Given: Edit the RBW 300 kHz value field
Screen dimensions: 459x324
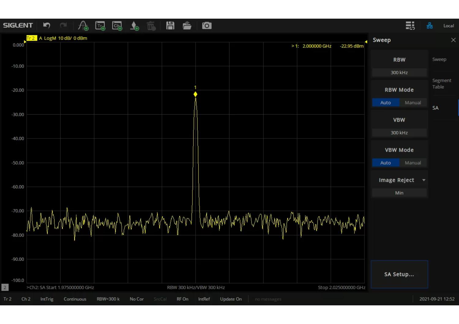Looking at the screenshot, I should tap(399, 72).
